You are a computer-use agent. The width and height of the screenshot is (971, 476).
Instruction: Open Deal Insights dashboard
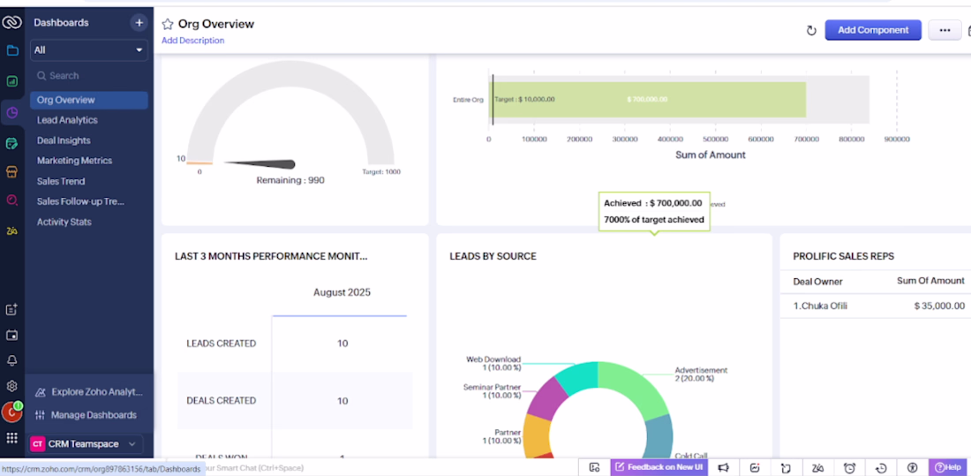coord(64,140)
